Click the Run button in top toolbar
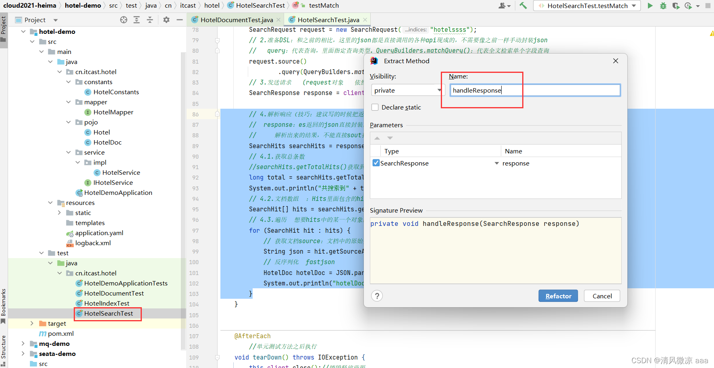714x368 pixels. (650, 6)
